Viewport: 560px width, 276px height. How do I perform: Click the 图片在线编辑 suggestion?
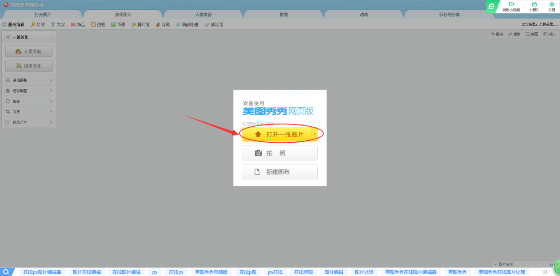(x=87, y=272)
